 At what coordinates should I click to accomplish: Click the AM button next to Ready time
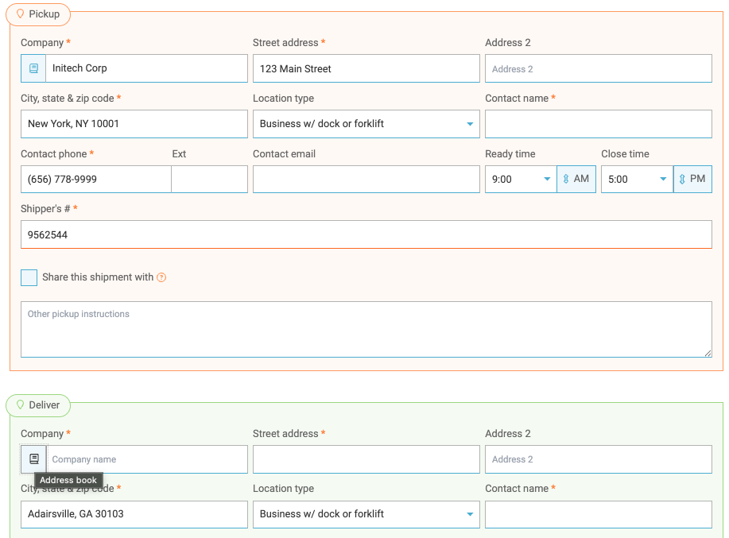click(576, 179)
